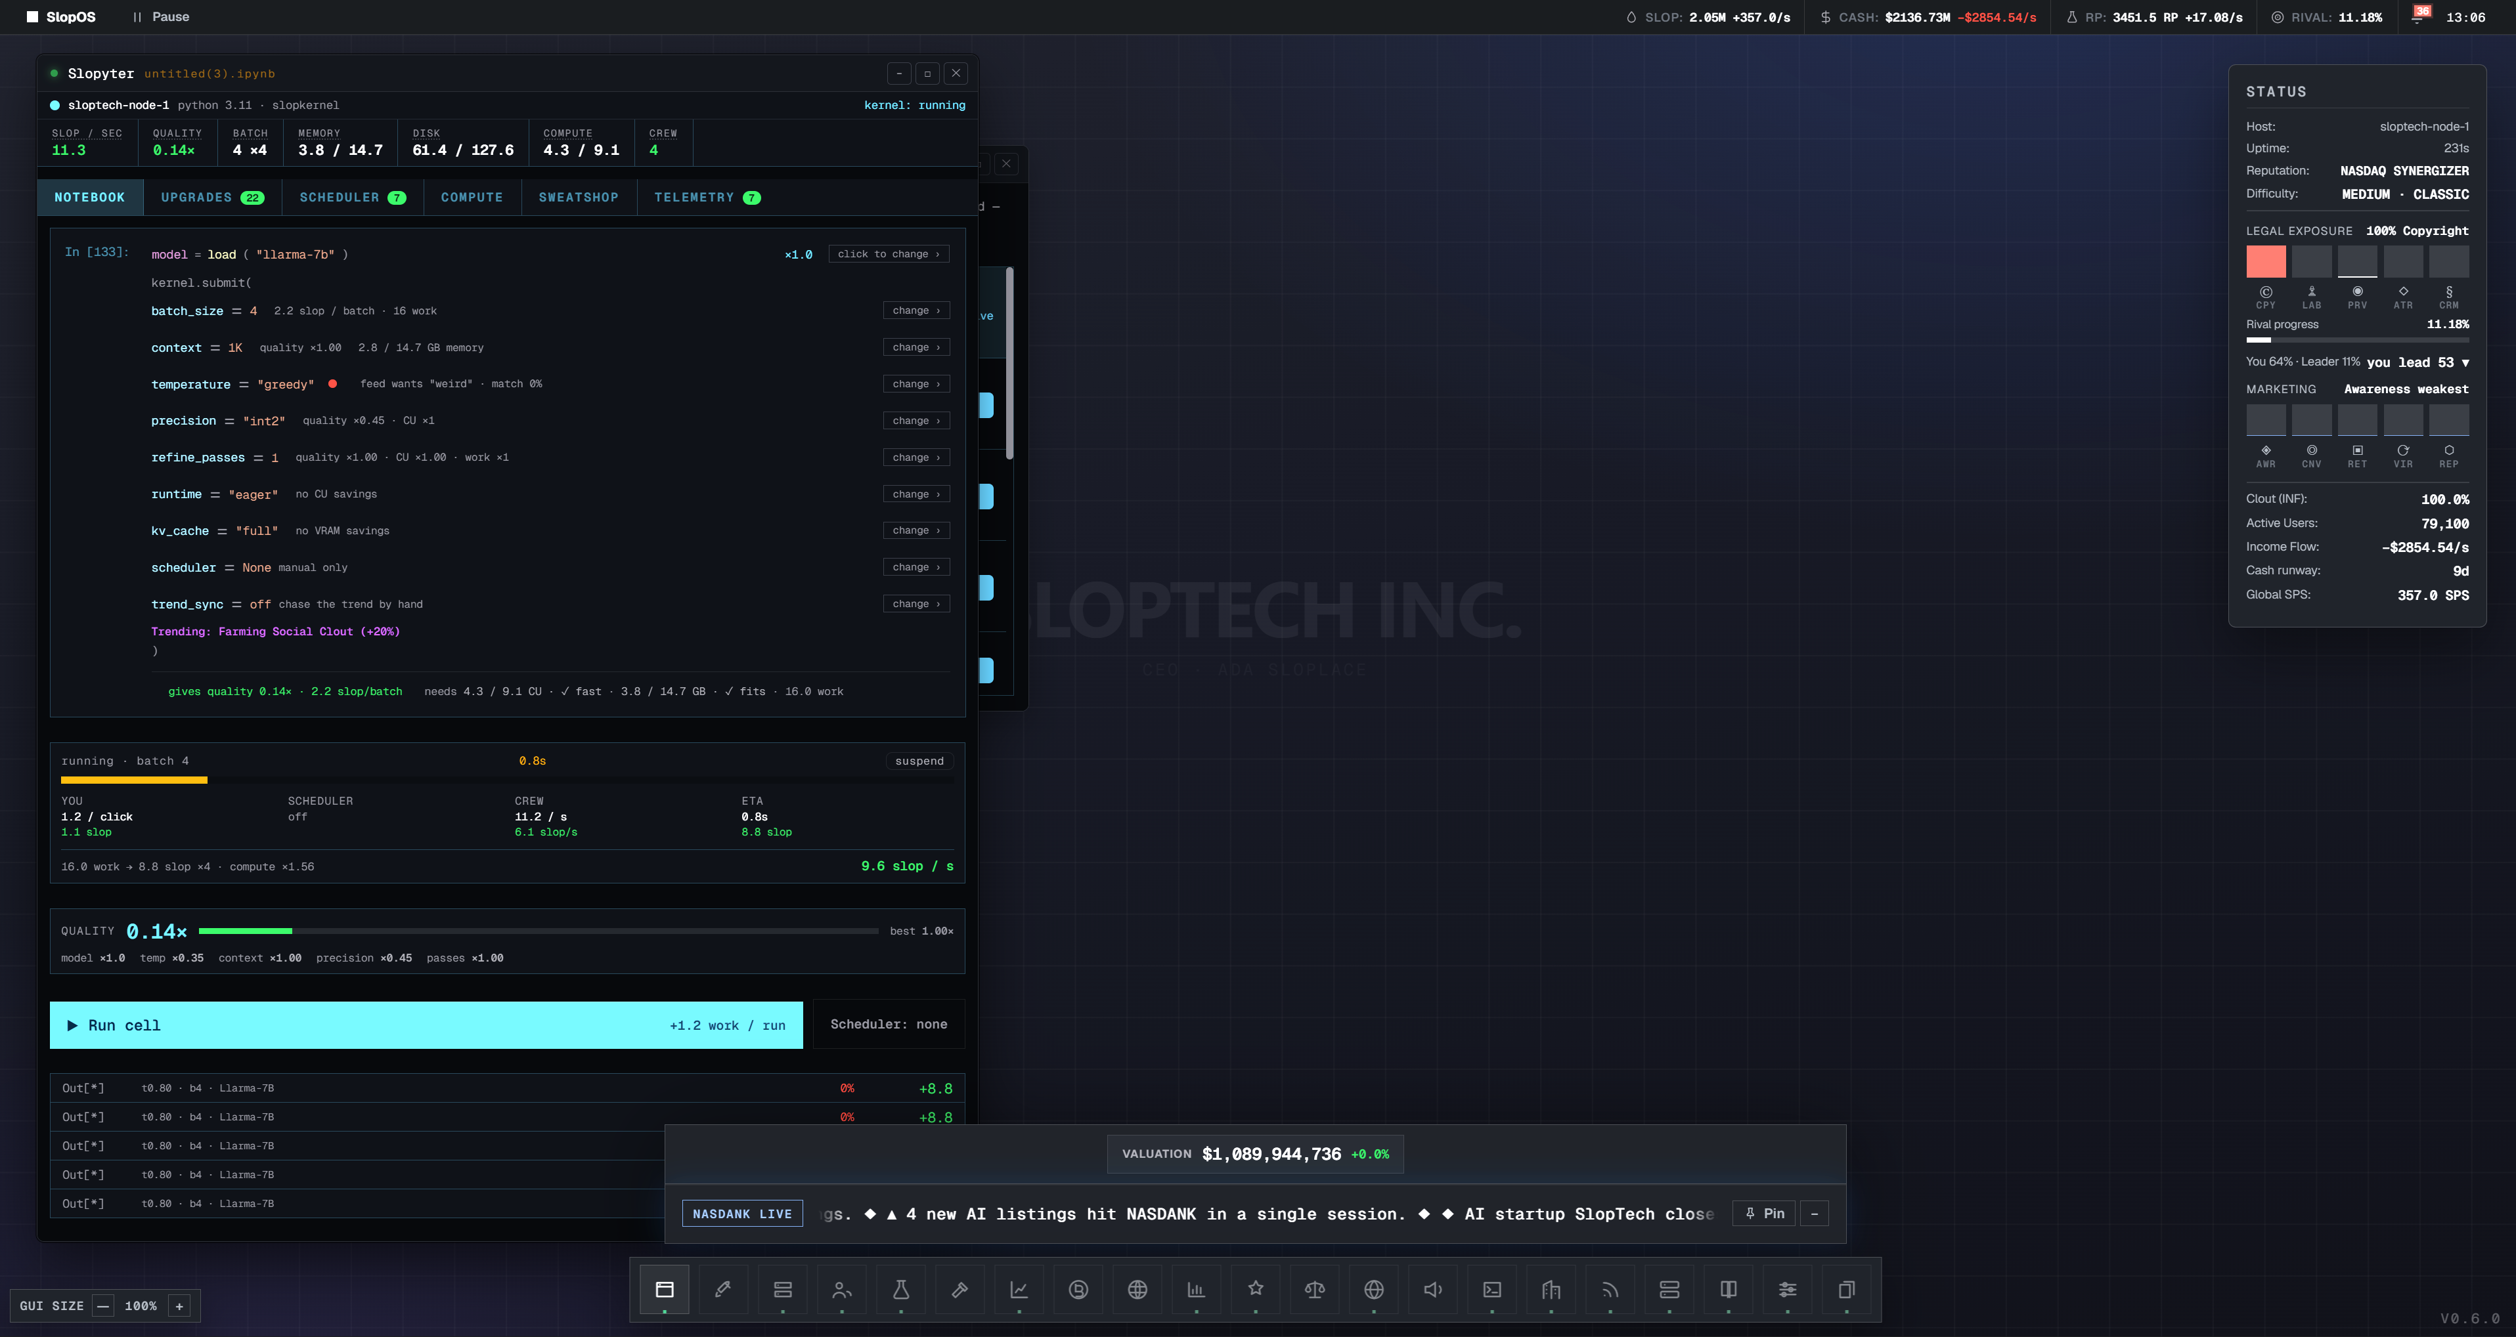The height and width of the screenshot is (1337, 2516).
Task: Click the red Copyright exposure tile
Action: pos(2266,261)
